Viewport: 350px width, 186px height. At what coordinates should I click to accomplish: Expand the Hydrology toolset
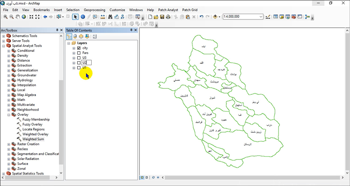[x=9, y=80]
